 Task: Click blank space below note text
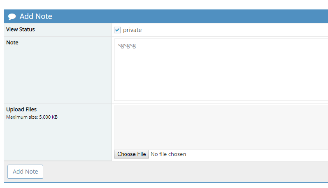coord(221,82)
